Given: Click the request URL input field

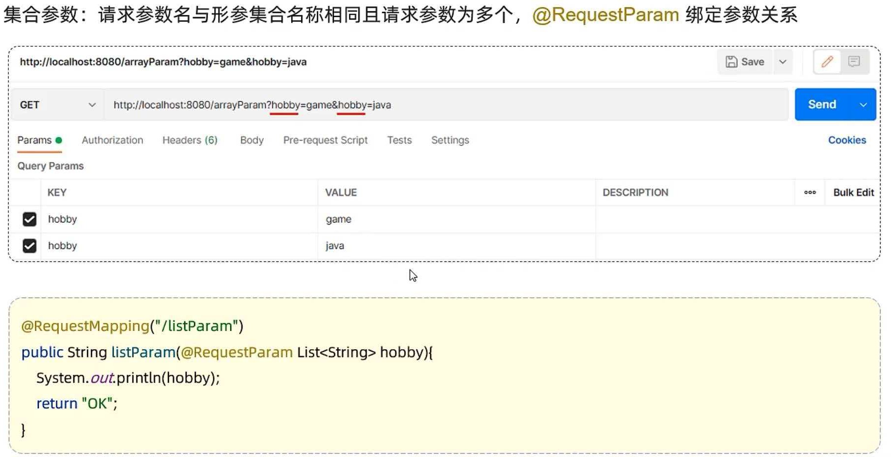Looking at the screenshot, I should (446, 105).
